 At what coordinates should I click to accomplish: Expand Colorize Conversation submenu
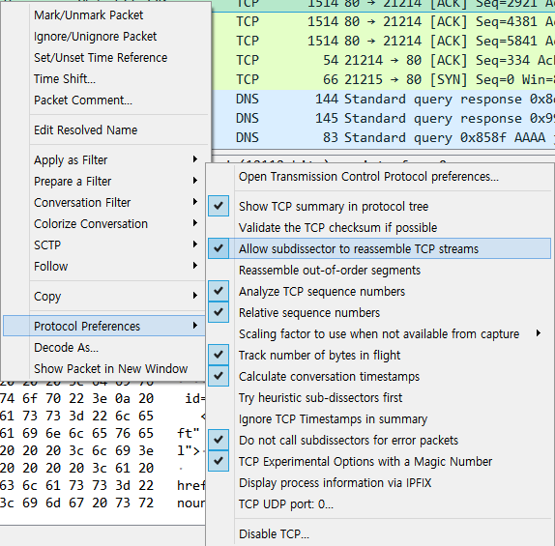104,223
